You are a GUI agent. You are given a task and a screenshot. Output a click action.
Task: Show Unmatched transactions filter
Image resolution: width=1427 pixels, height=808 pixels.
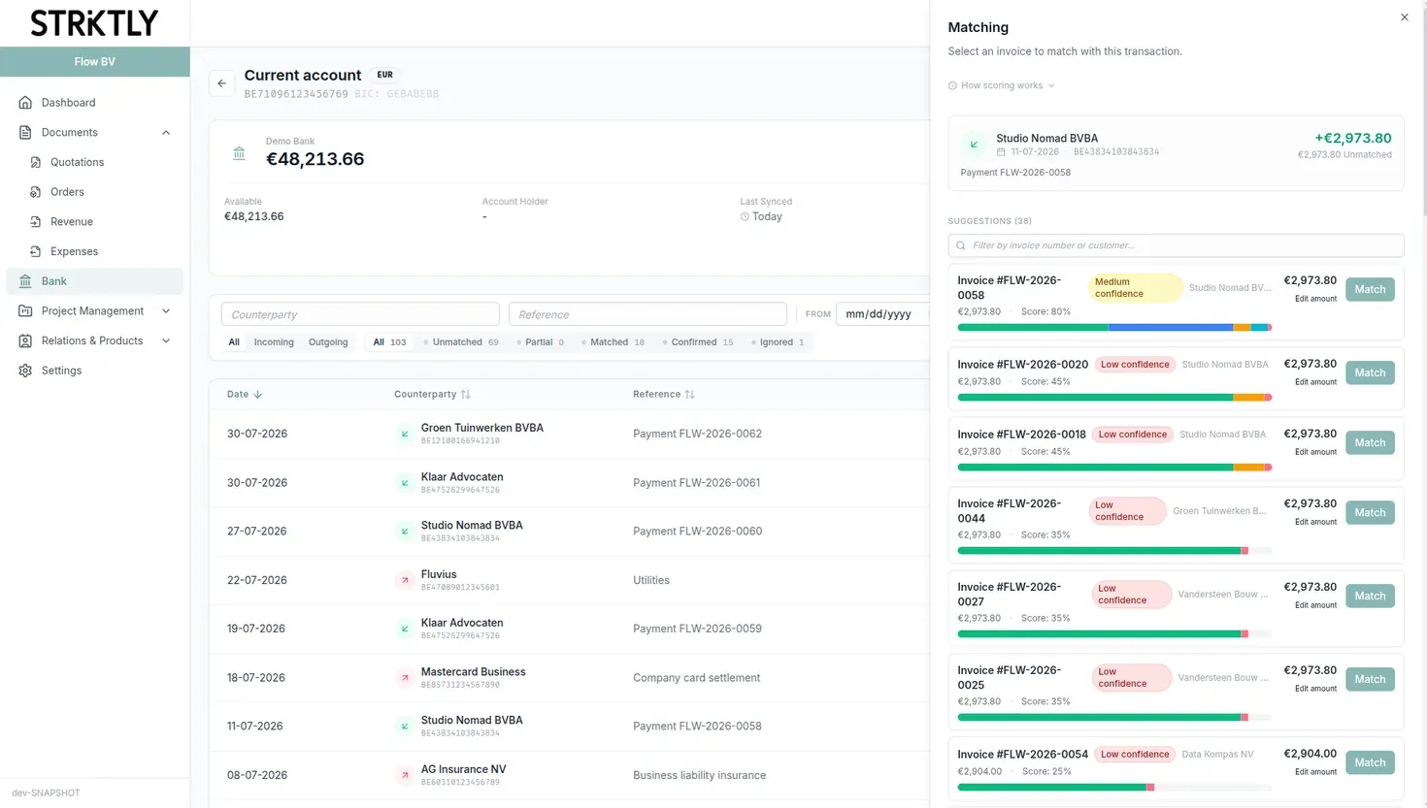tap(460, 342)
